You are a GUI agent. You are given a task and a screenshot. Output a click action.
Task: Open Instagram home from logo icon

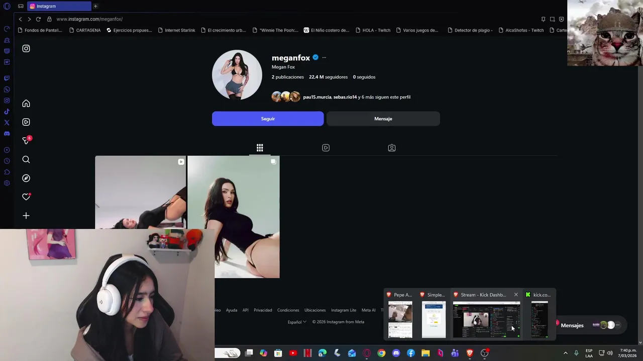pyautogui.click(x=26, y=49)
